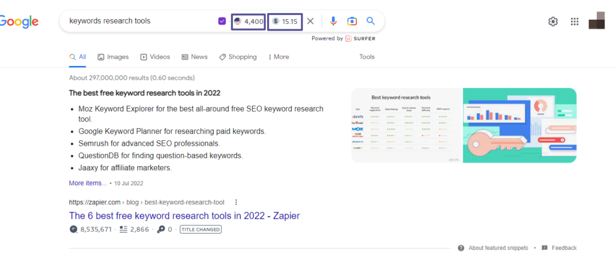Click the About 297,000,000 results text

132,78
